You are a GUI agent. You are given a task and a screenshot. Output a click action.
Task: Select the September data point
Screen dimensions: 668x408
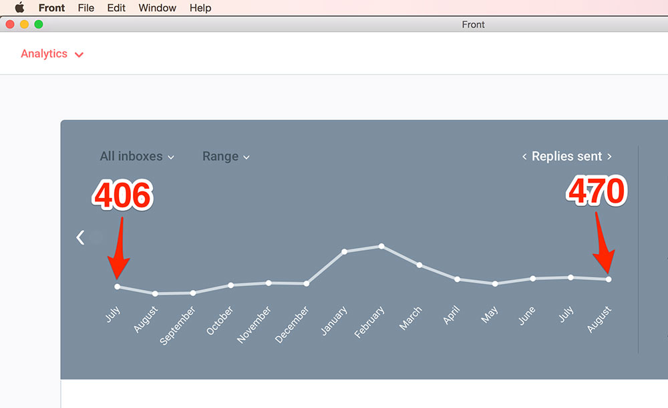tap(193, 293)
